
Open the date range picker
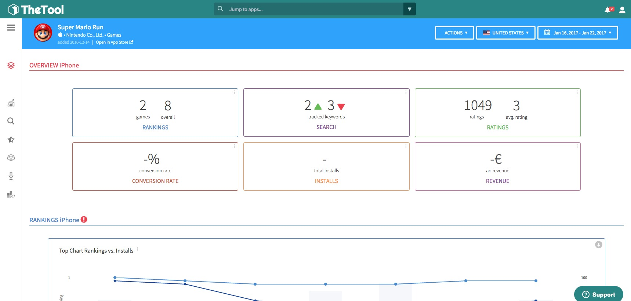point(577,33)
